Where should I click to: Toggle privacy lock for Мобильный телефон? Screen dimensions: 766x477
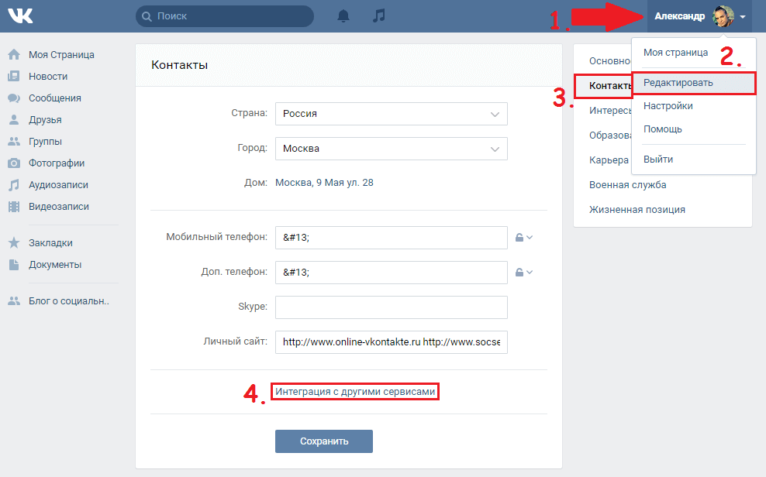pos(524,238)
